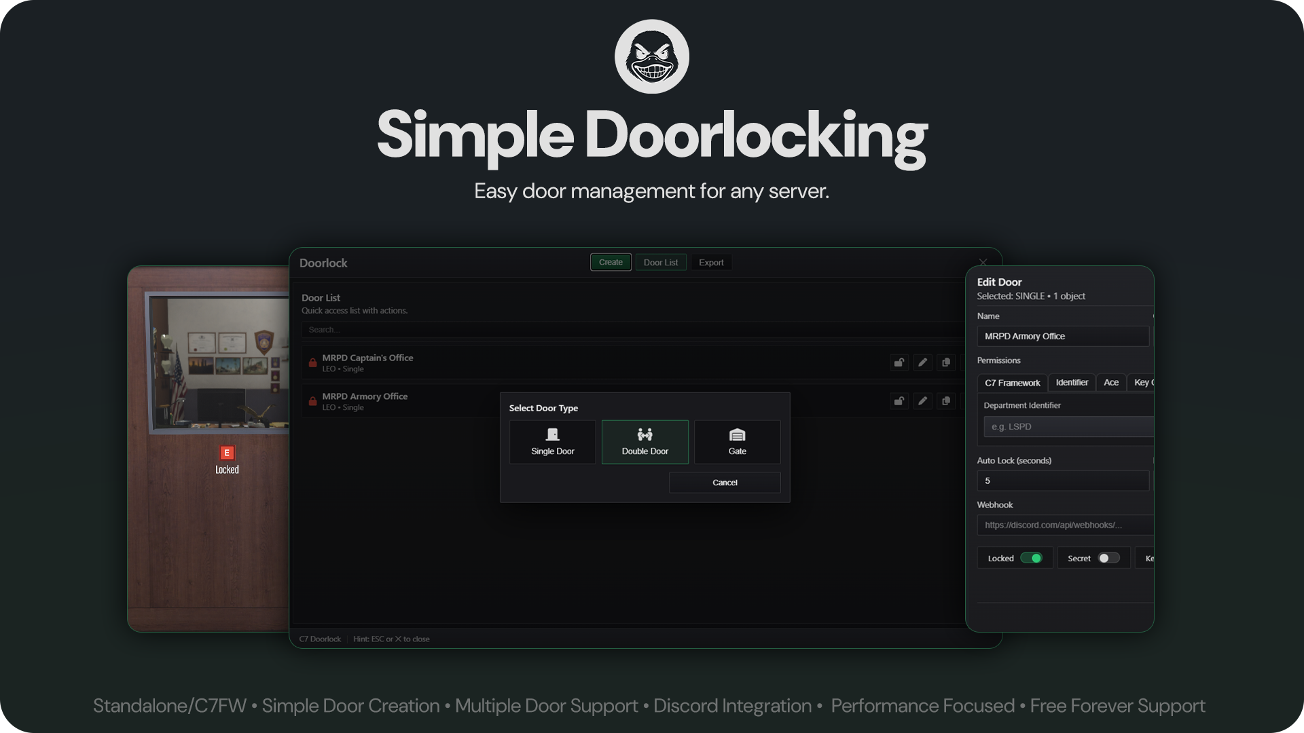1304x733 pixels.
Task: Select the C7 Framework permission tab
Action: [x=1012, y=383]
